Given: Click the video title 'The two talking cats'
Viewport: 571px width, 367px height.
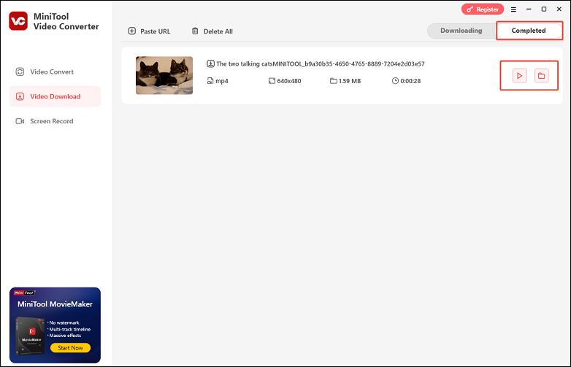Looking at the screenshot, I should click(321, 63).
